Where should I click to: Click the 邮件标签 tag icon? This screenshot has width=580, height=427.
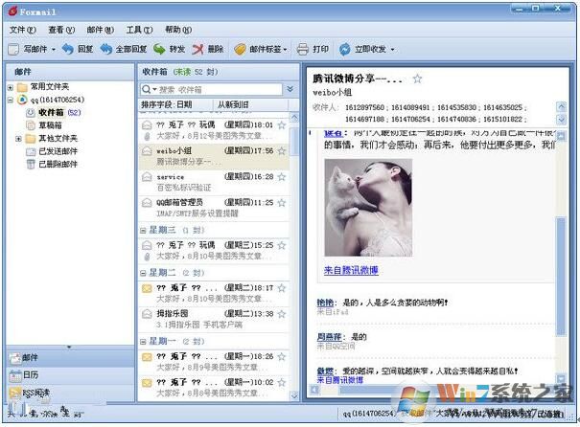pyautogui.click(x=240, y=49)
